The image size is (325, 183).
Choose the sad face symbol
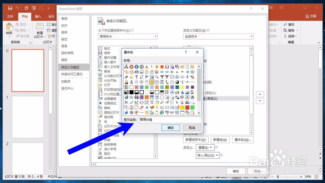coord(157,82)
